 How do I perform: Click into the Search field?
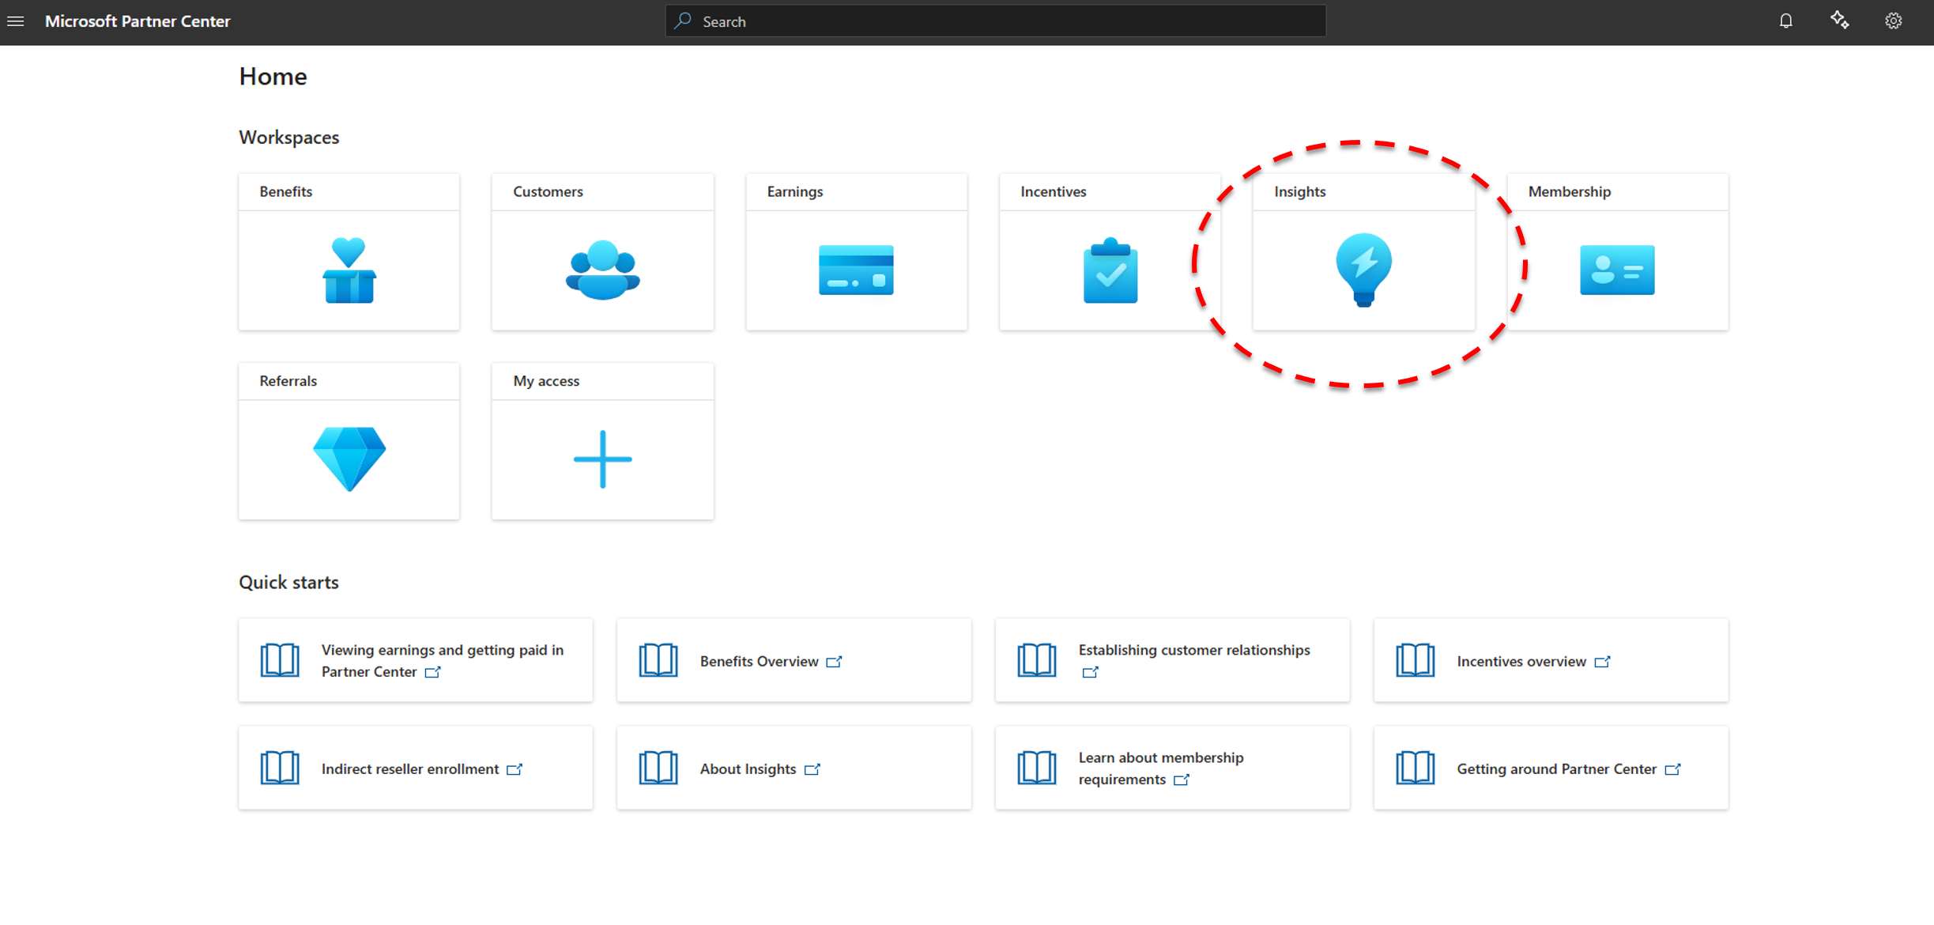coord(996,21)
